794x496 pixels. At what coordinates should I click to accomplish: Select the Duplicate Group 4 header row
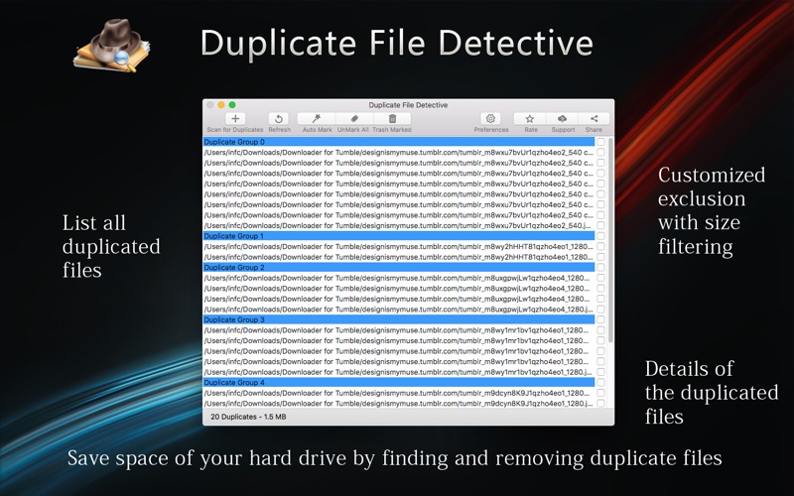(x=399, y=383)
